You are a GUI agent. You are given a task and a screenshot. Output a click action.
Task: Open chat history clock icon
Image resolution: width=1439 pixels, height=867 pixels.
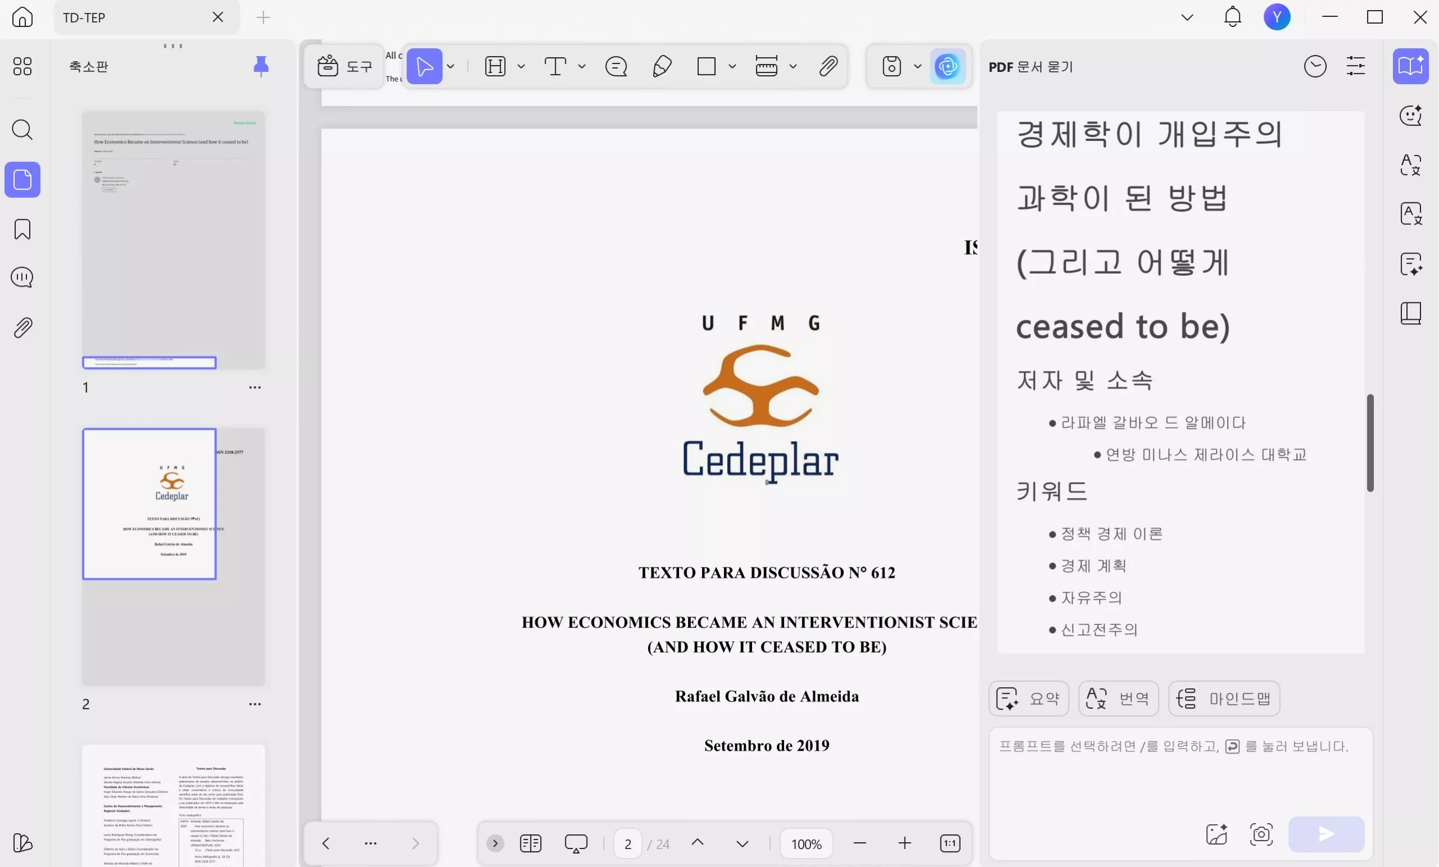1315,66
